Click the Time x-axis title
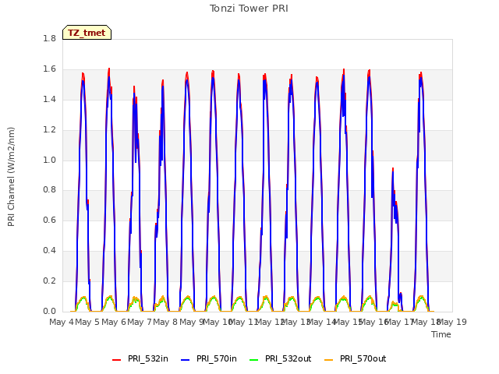 click(x=441, y=334)
